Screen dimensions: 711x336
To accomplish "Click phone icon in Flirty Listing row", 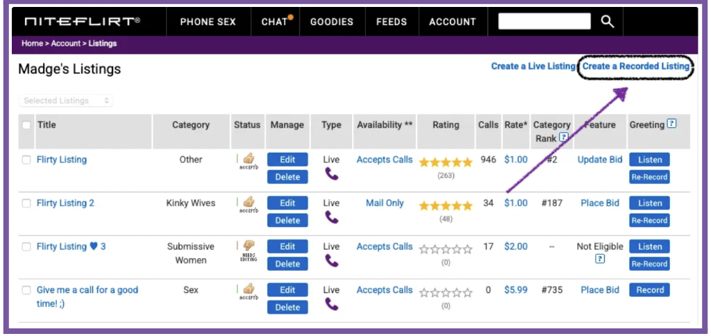I will coord(331,174).
